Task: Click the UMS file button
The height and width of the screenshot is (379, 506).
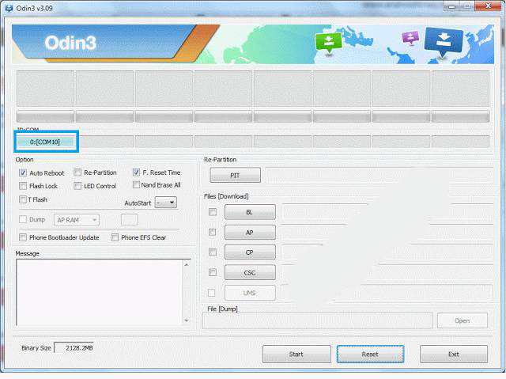Action: (x=250, y=293)
